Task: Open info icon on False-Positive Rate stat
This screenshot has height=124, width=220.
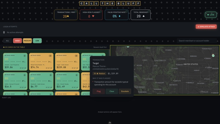Action: pos(126,11)
